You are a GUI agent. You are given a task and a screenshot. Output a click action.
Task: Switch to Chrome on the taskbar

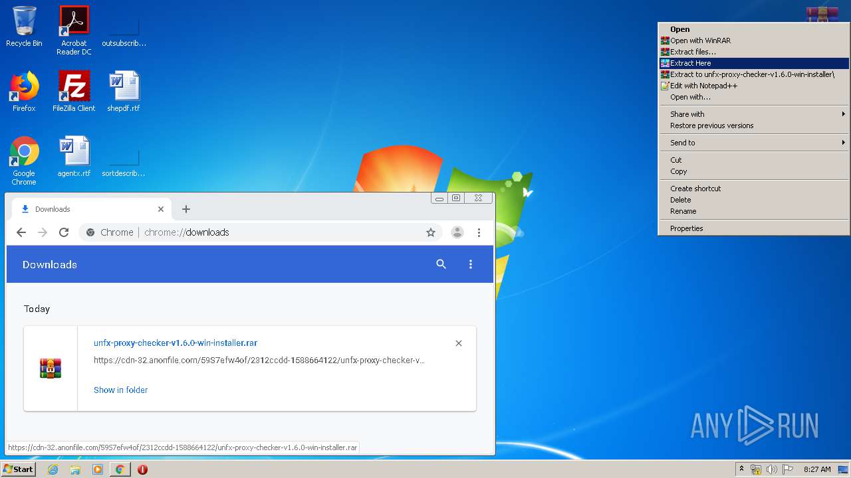pos(120,469)
